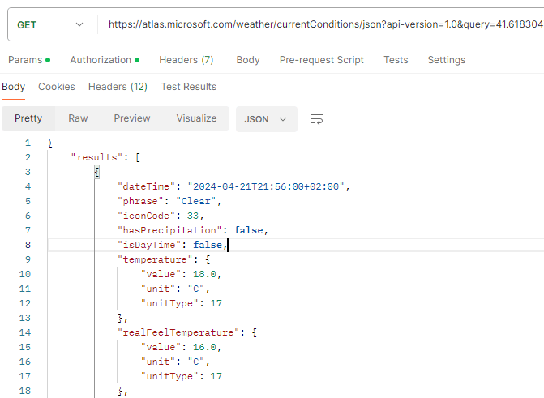Toggle the line wrap icon
544x398 pixels.
point(317,119)
